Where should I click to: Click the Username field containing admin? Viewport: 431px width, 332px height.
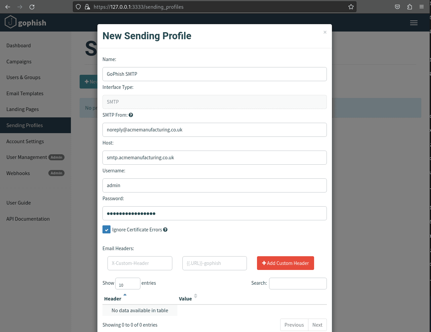point(215,185)
